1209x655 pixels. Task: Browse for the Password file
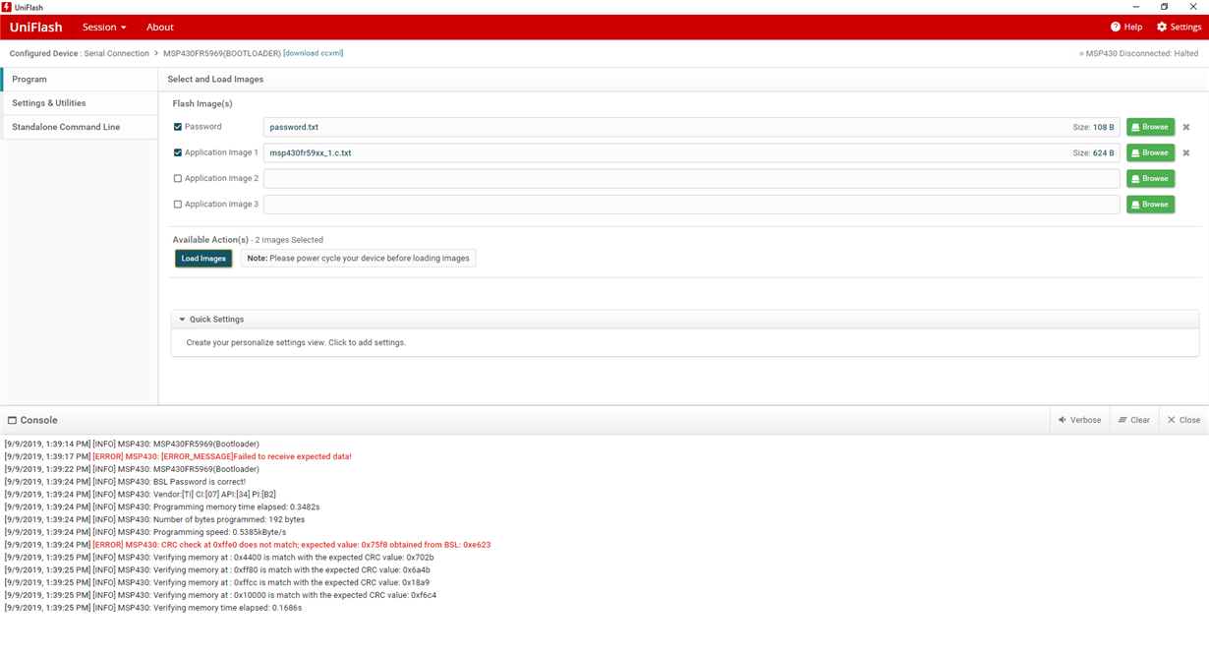[1150, 127]
